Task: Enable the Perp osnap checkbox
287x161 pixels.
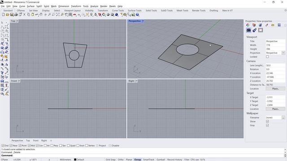Action: 52,145
